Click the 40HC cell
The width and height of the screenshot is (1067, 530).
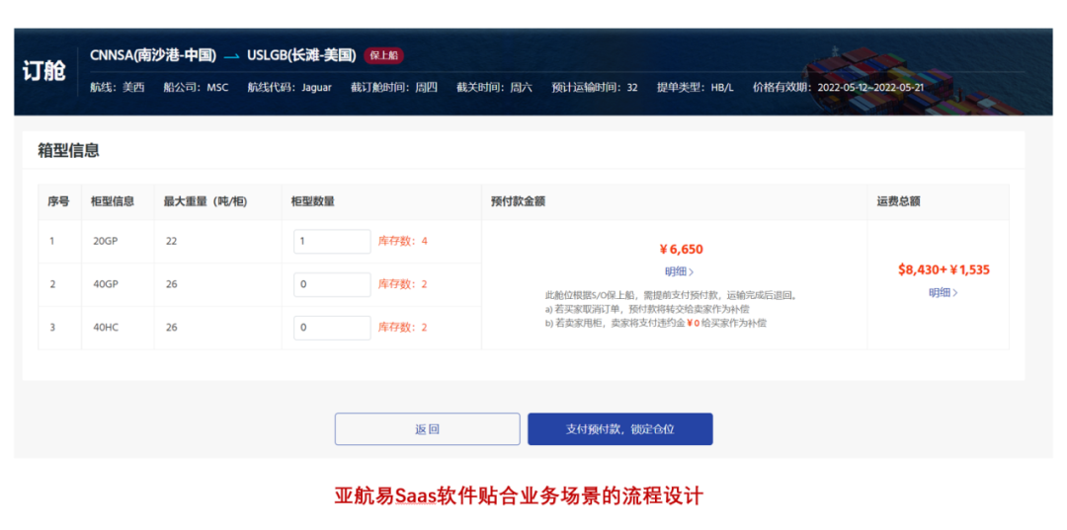[106, 328]
